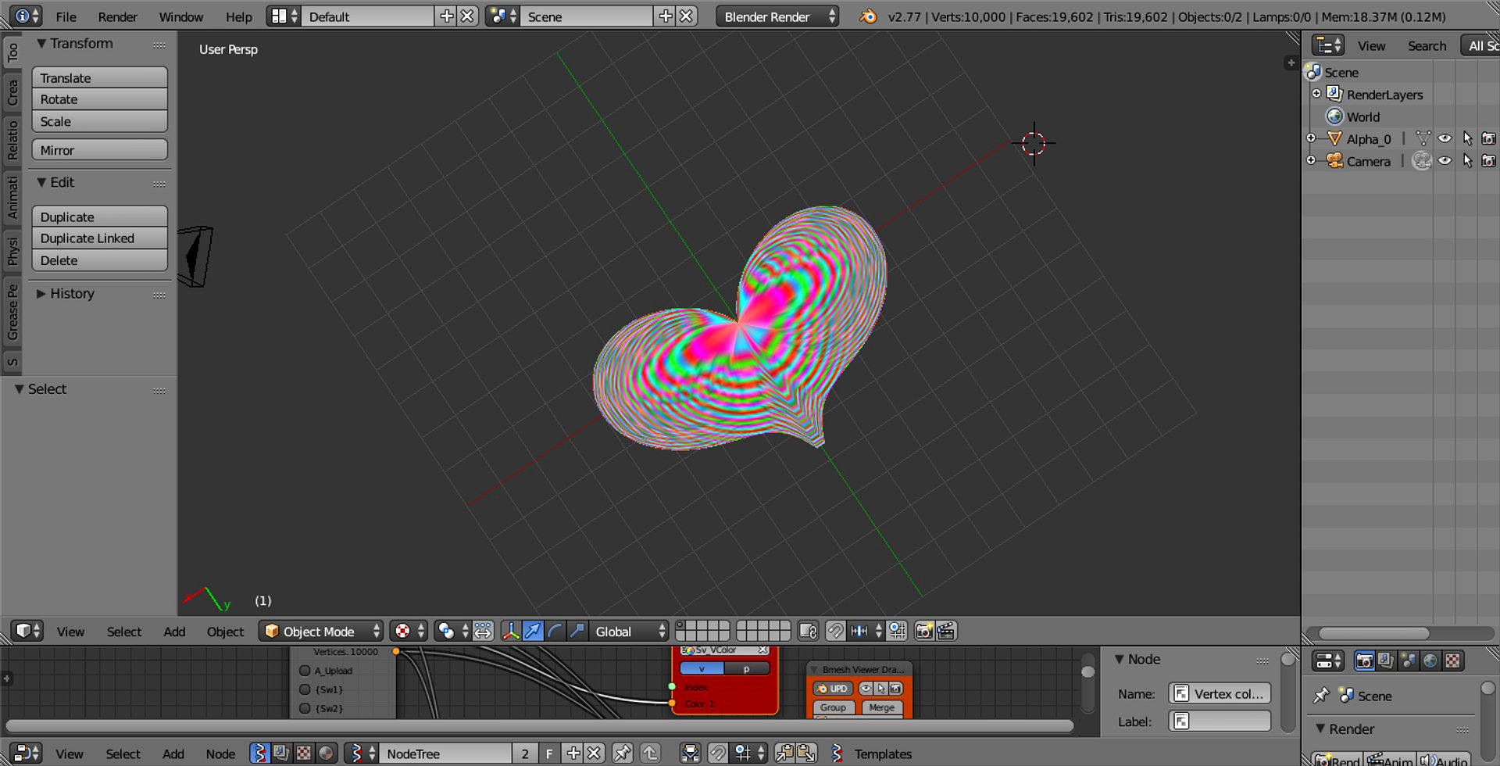Screen dimensions: 1500x766
Task: Select the translate manipulator arrow icon
Action: click(x=533, y=631)
